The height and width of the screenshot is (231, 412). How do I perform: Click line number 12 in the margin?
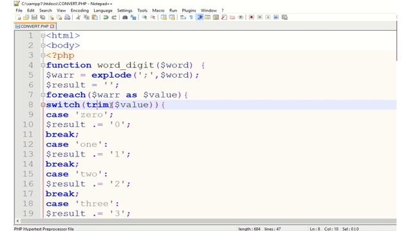(28, 144)
